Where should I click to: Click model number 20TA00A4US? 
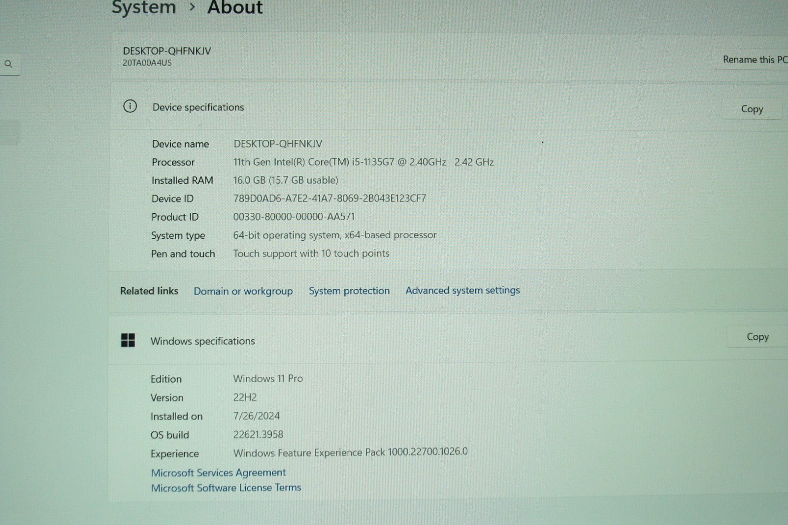pyautogui.click(x=147, y=63)
